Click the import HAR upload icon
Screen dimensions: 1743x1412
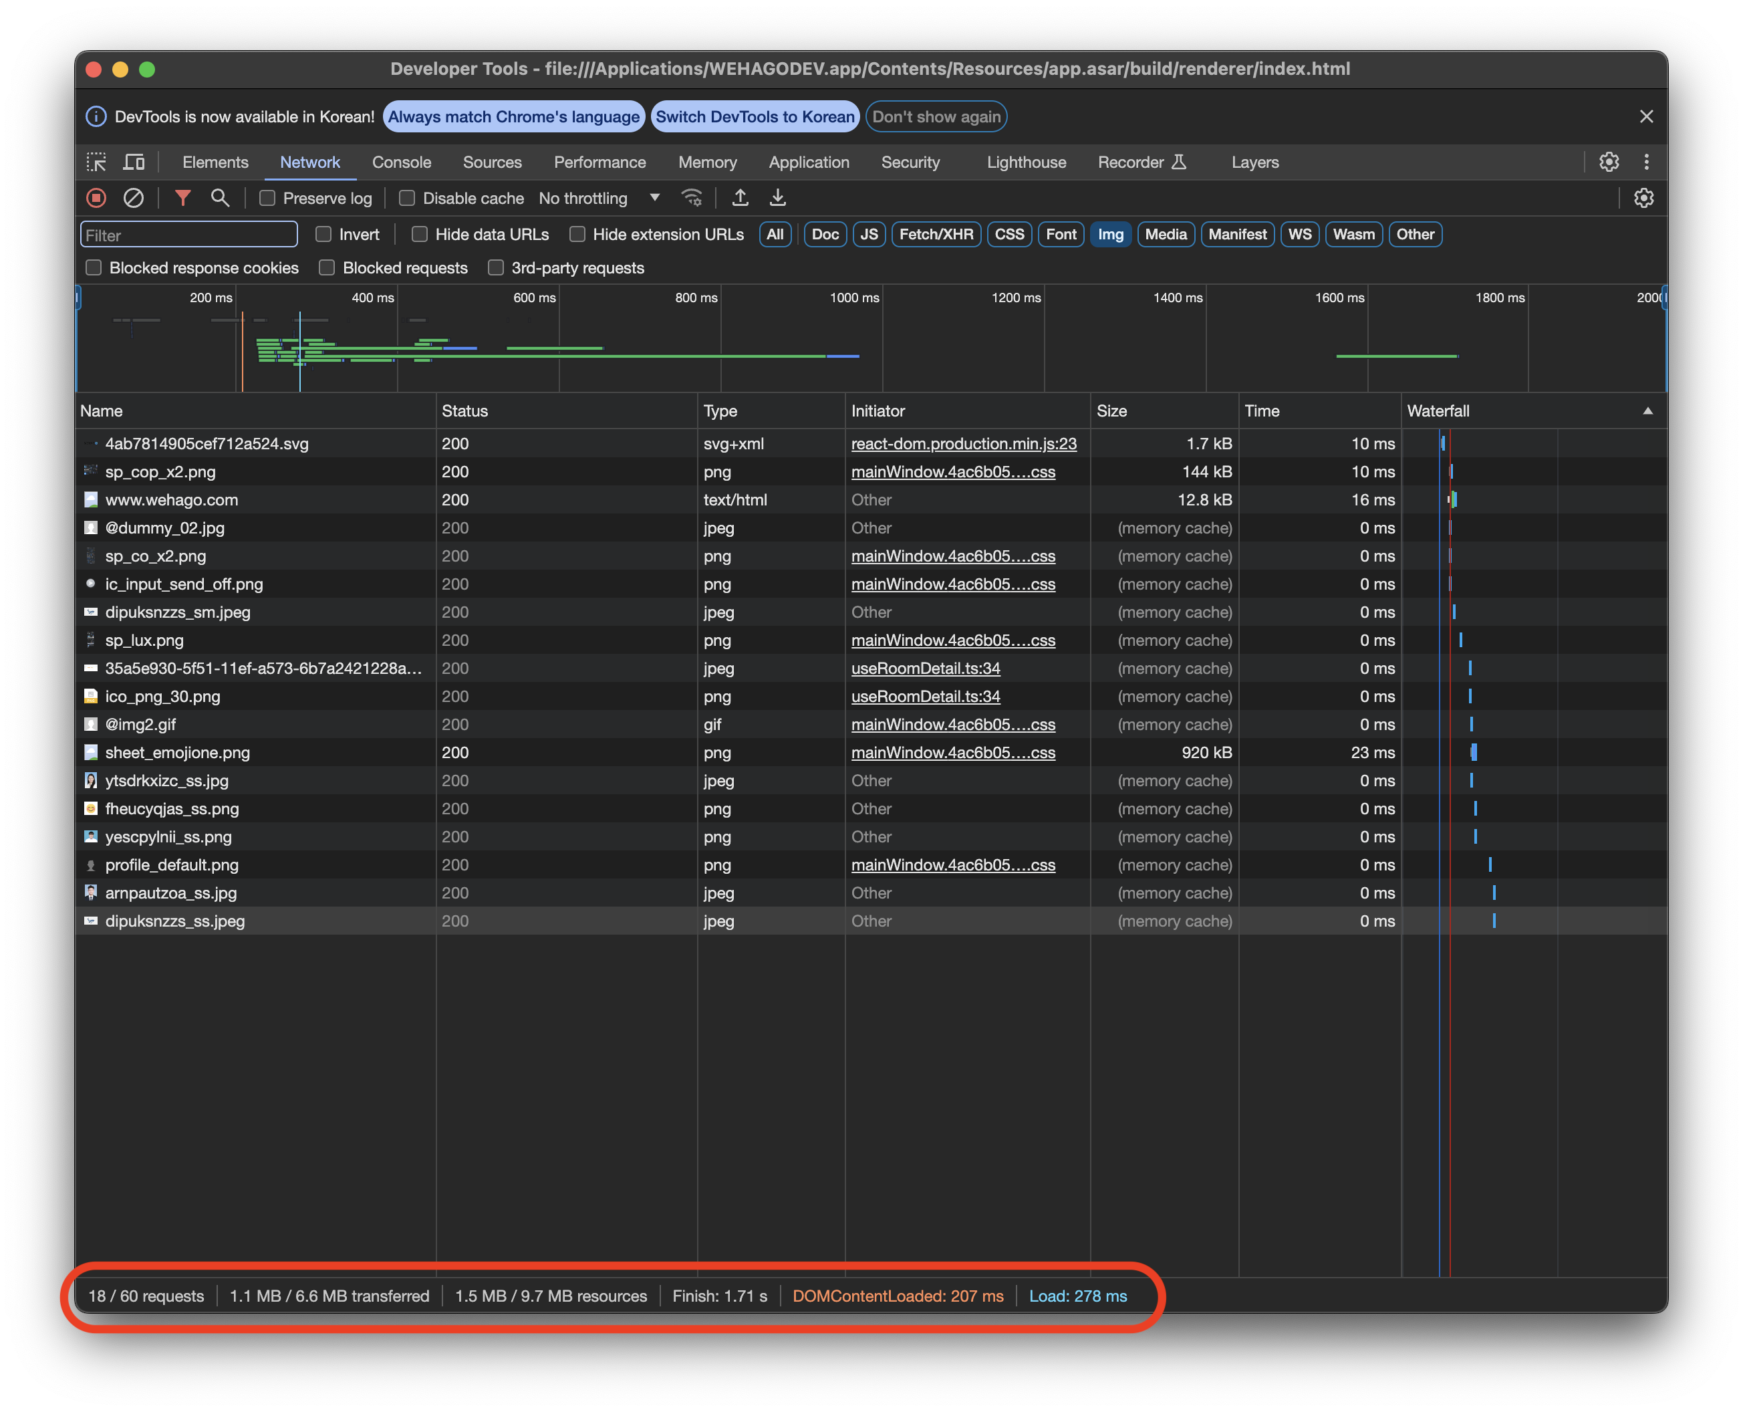point(740,198)
